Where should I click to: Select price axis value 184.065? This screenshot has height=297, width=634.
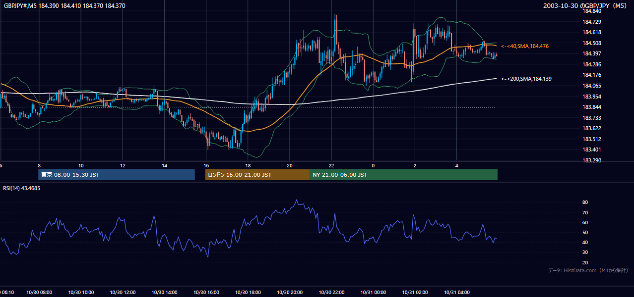pos(592,86)
